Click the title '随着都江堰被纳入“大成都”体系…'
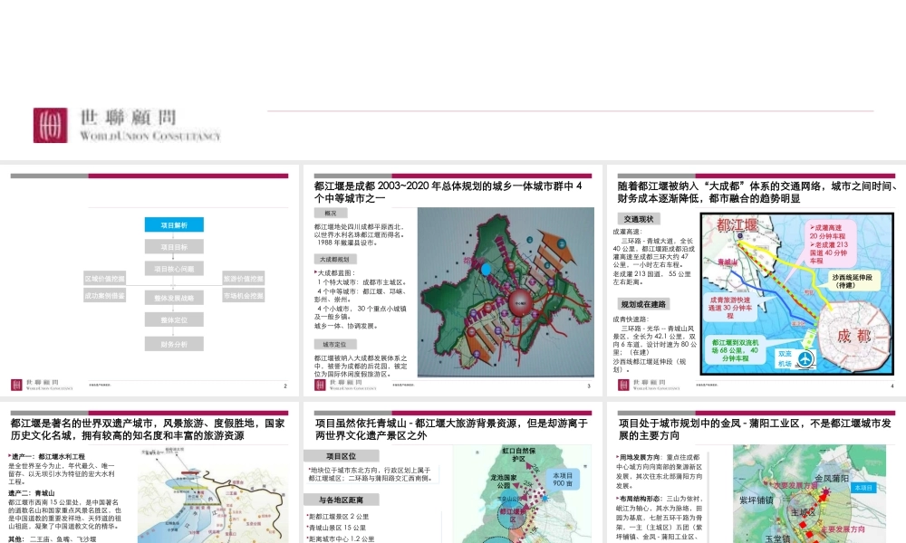The height and width of the screenshot is (543, 906). (x=758, y=192)
